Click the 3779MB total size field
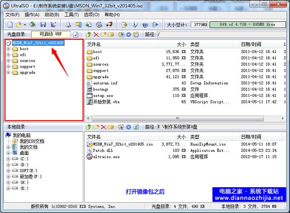The image size is (290, 213). point(199,24)
